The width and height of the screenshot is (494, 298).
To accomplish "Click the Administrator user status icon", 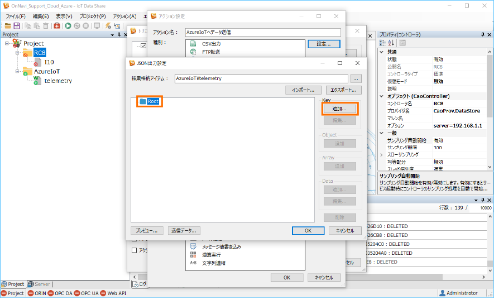I will click(x=442, y=293).
